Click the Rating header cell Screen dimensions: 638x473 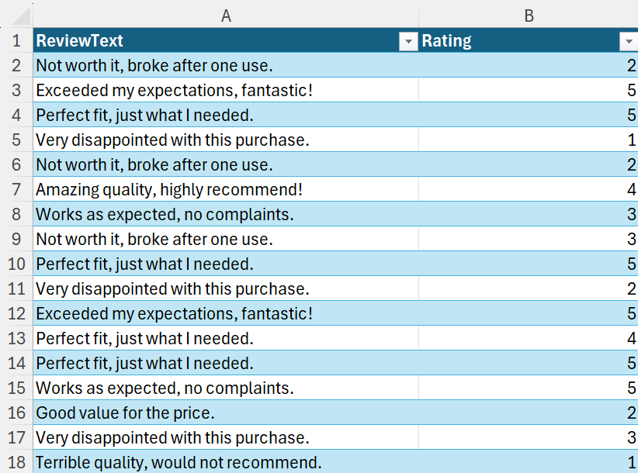529,40
